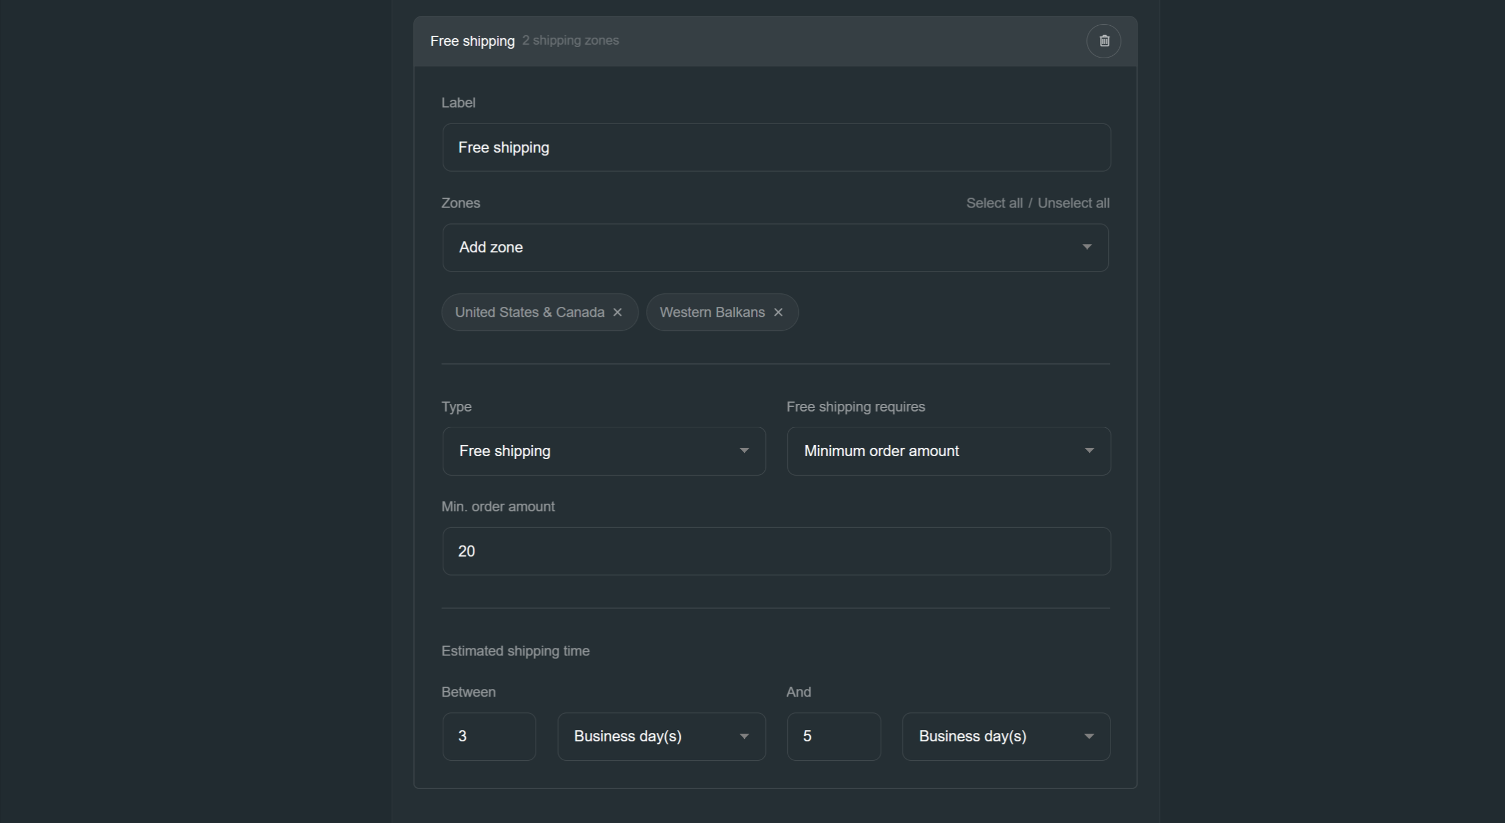Open the Add zone dropdown
Viewport: 1505px width, 823px height.
[x=764, y=247]
